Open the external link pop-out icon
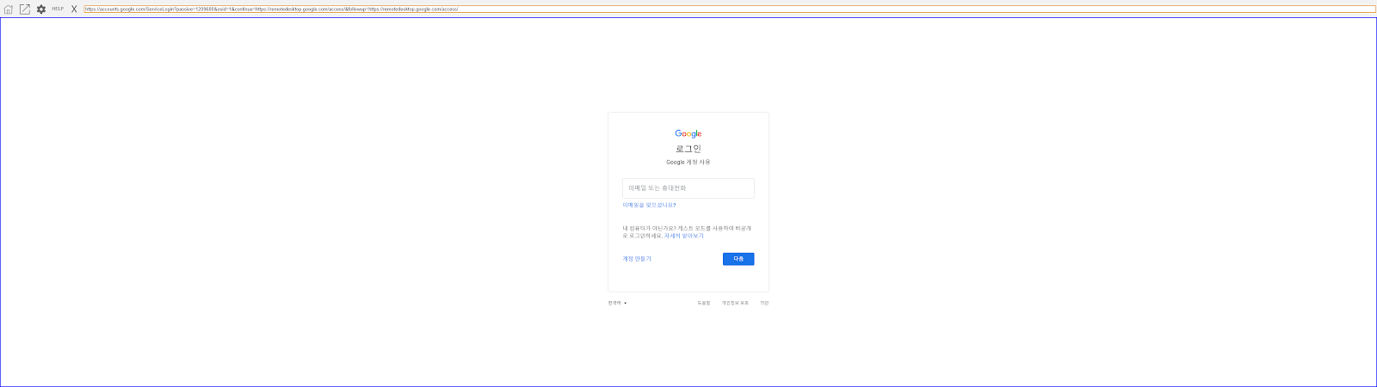 24,9
